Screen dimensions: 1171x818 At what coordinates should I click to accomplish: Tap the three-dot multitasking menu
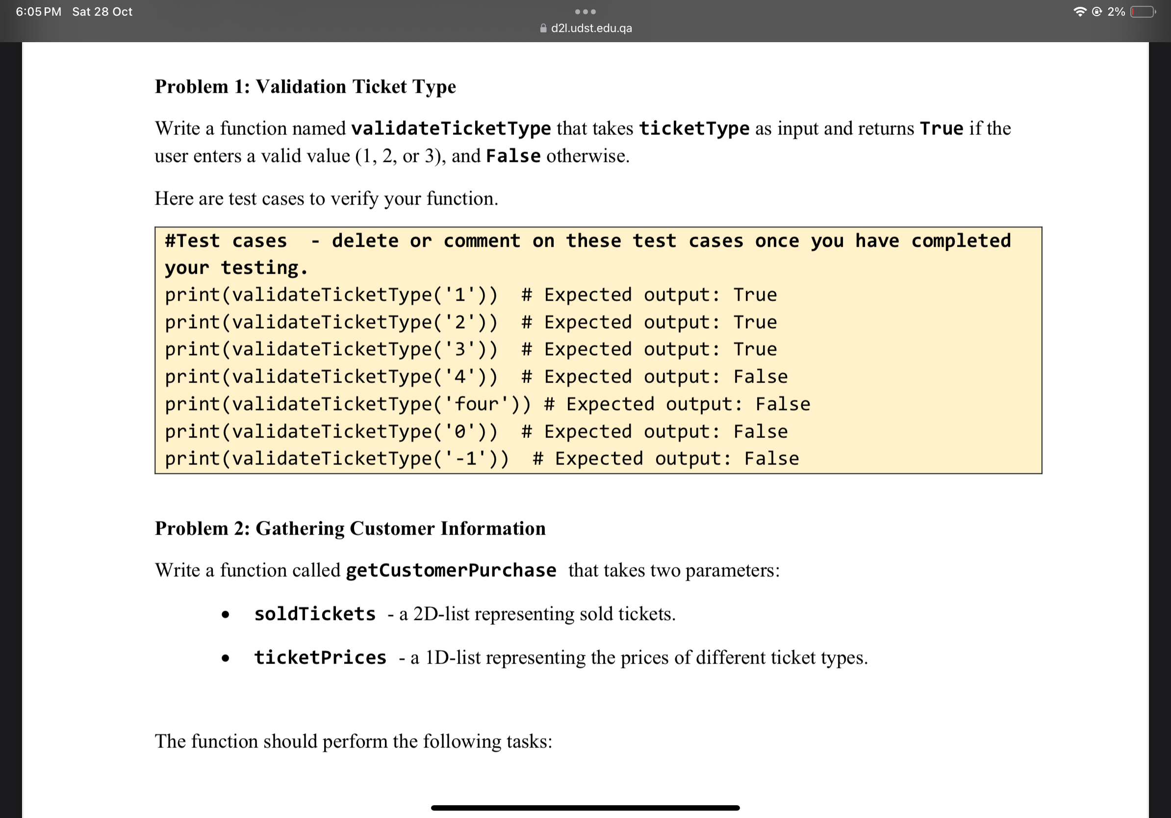585,11
